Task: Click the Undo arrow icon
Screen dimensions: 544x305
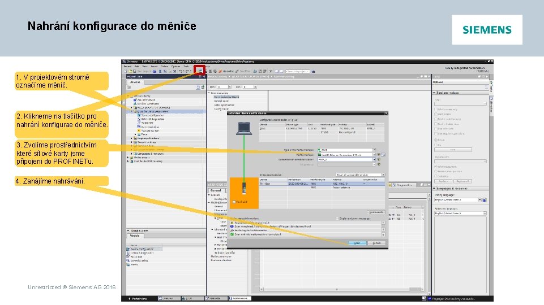Action: [181, 71]
